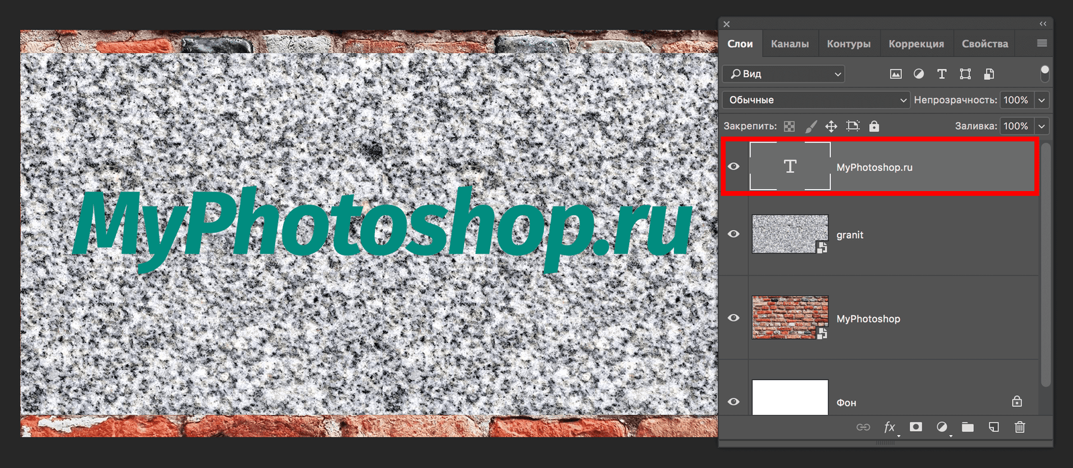Viewport: 1073px width, 468px height.
Task: Toggle the layer filter on/off switch
Action: 1044,73
